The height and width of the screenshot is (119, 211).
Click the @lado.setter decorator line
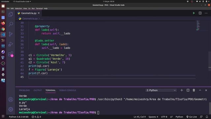tap(45, 41)
